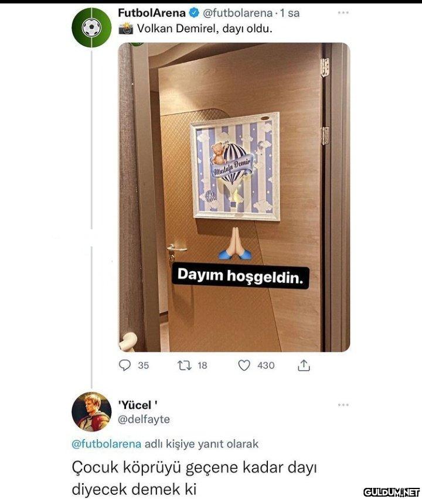Open FutbolArena soccer ball avatar
The height and width of the screenshot is (499, 422).
(91, 28)
